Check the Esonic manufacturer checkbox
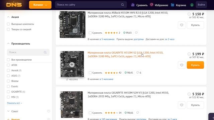 coord(8,86)
